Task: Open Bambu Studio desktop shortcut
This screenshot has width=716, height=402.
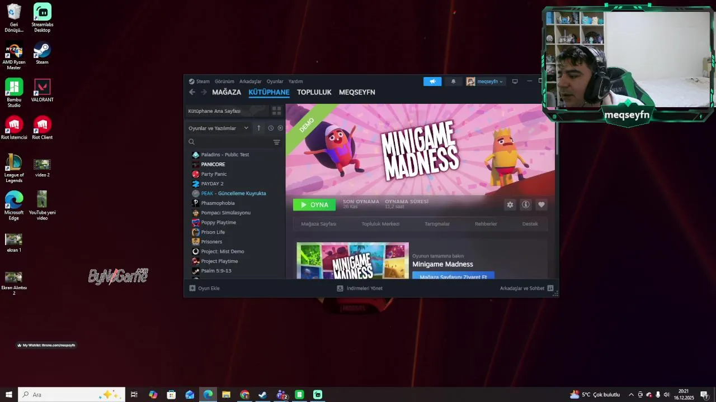Action: [14, 93]
